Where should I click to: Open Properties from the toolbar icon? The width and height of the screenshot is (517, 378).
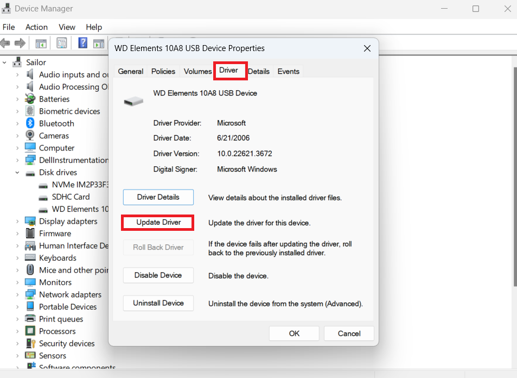pos(62,43)
